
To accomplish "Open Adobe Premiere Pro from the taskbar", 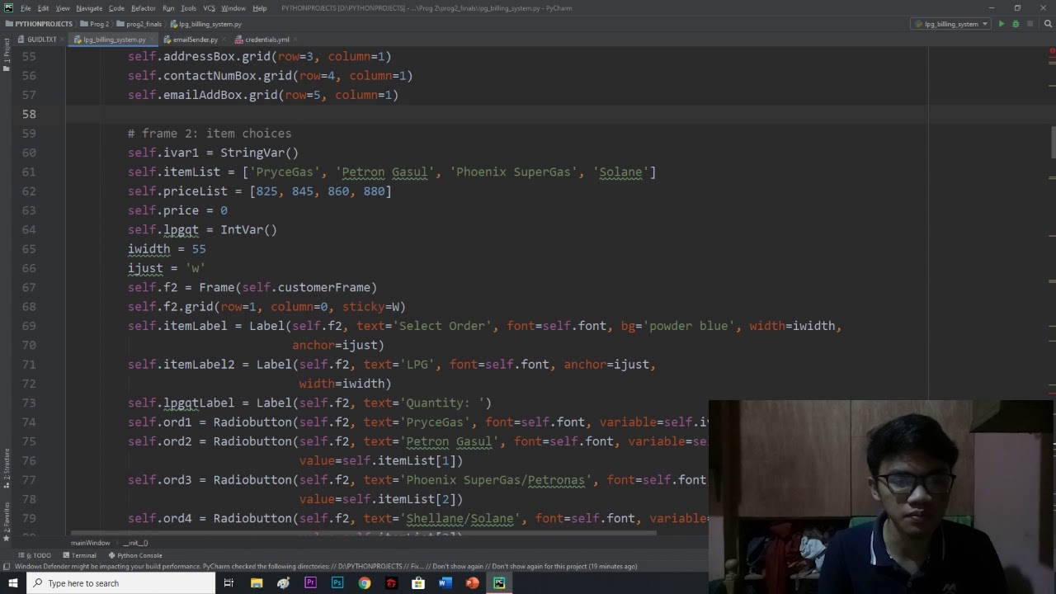I will tap(310, 583).
